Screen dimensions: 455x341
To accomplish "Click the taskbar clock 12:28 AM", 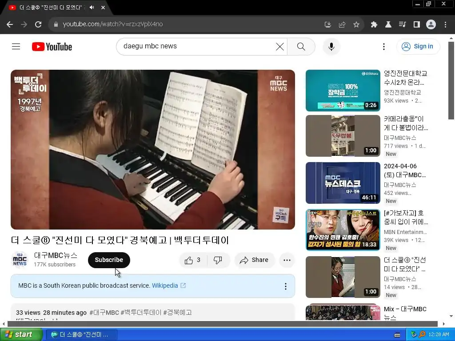I will tap(439, 335).
